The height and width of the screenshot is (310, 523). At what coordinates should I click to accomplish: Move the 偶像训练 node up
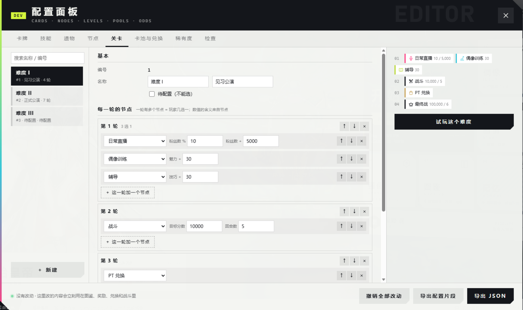click(341, 159)
